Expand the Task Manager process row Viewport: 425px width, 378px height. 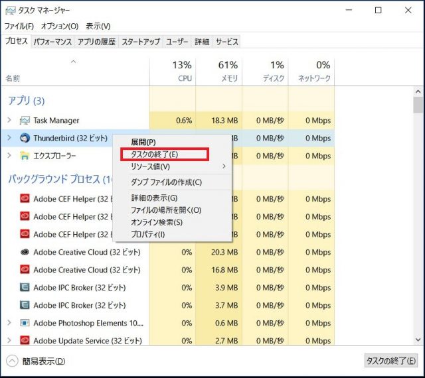pyautogui.click(x=9, y=121)
